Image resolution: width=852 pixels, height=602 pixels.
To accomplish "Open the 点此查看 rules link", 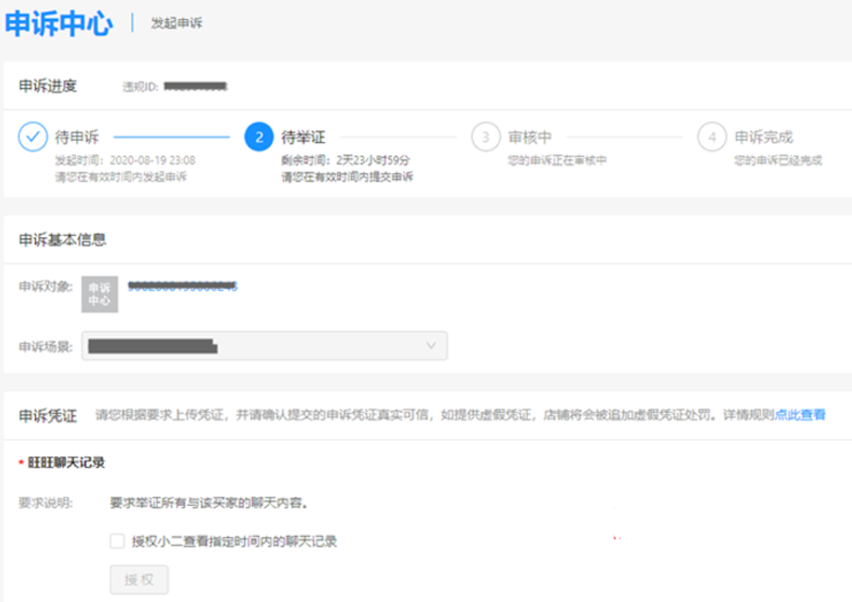I will pos(800,415).
